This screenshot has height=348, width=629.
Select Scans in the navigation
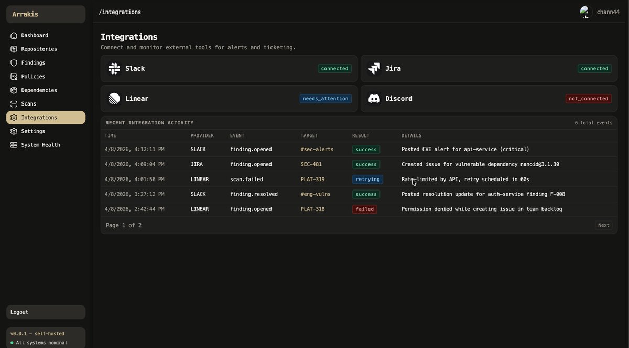pos(46,104)
